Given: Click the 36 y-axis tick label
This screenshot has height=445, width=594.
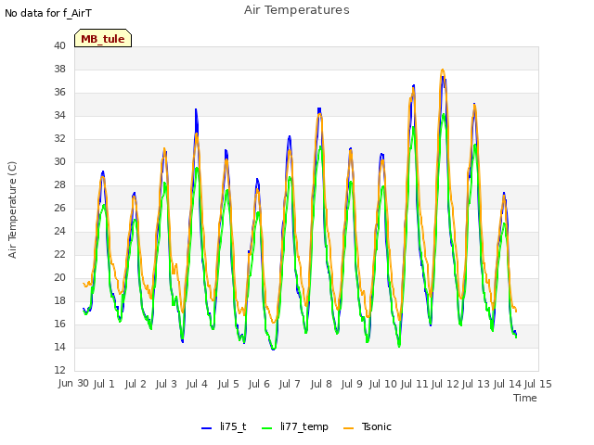Looking at the screenshot, I should coord(59,92).
